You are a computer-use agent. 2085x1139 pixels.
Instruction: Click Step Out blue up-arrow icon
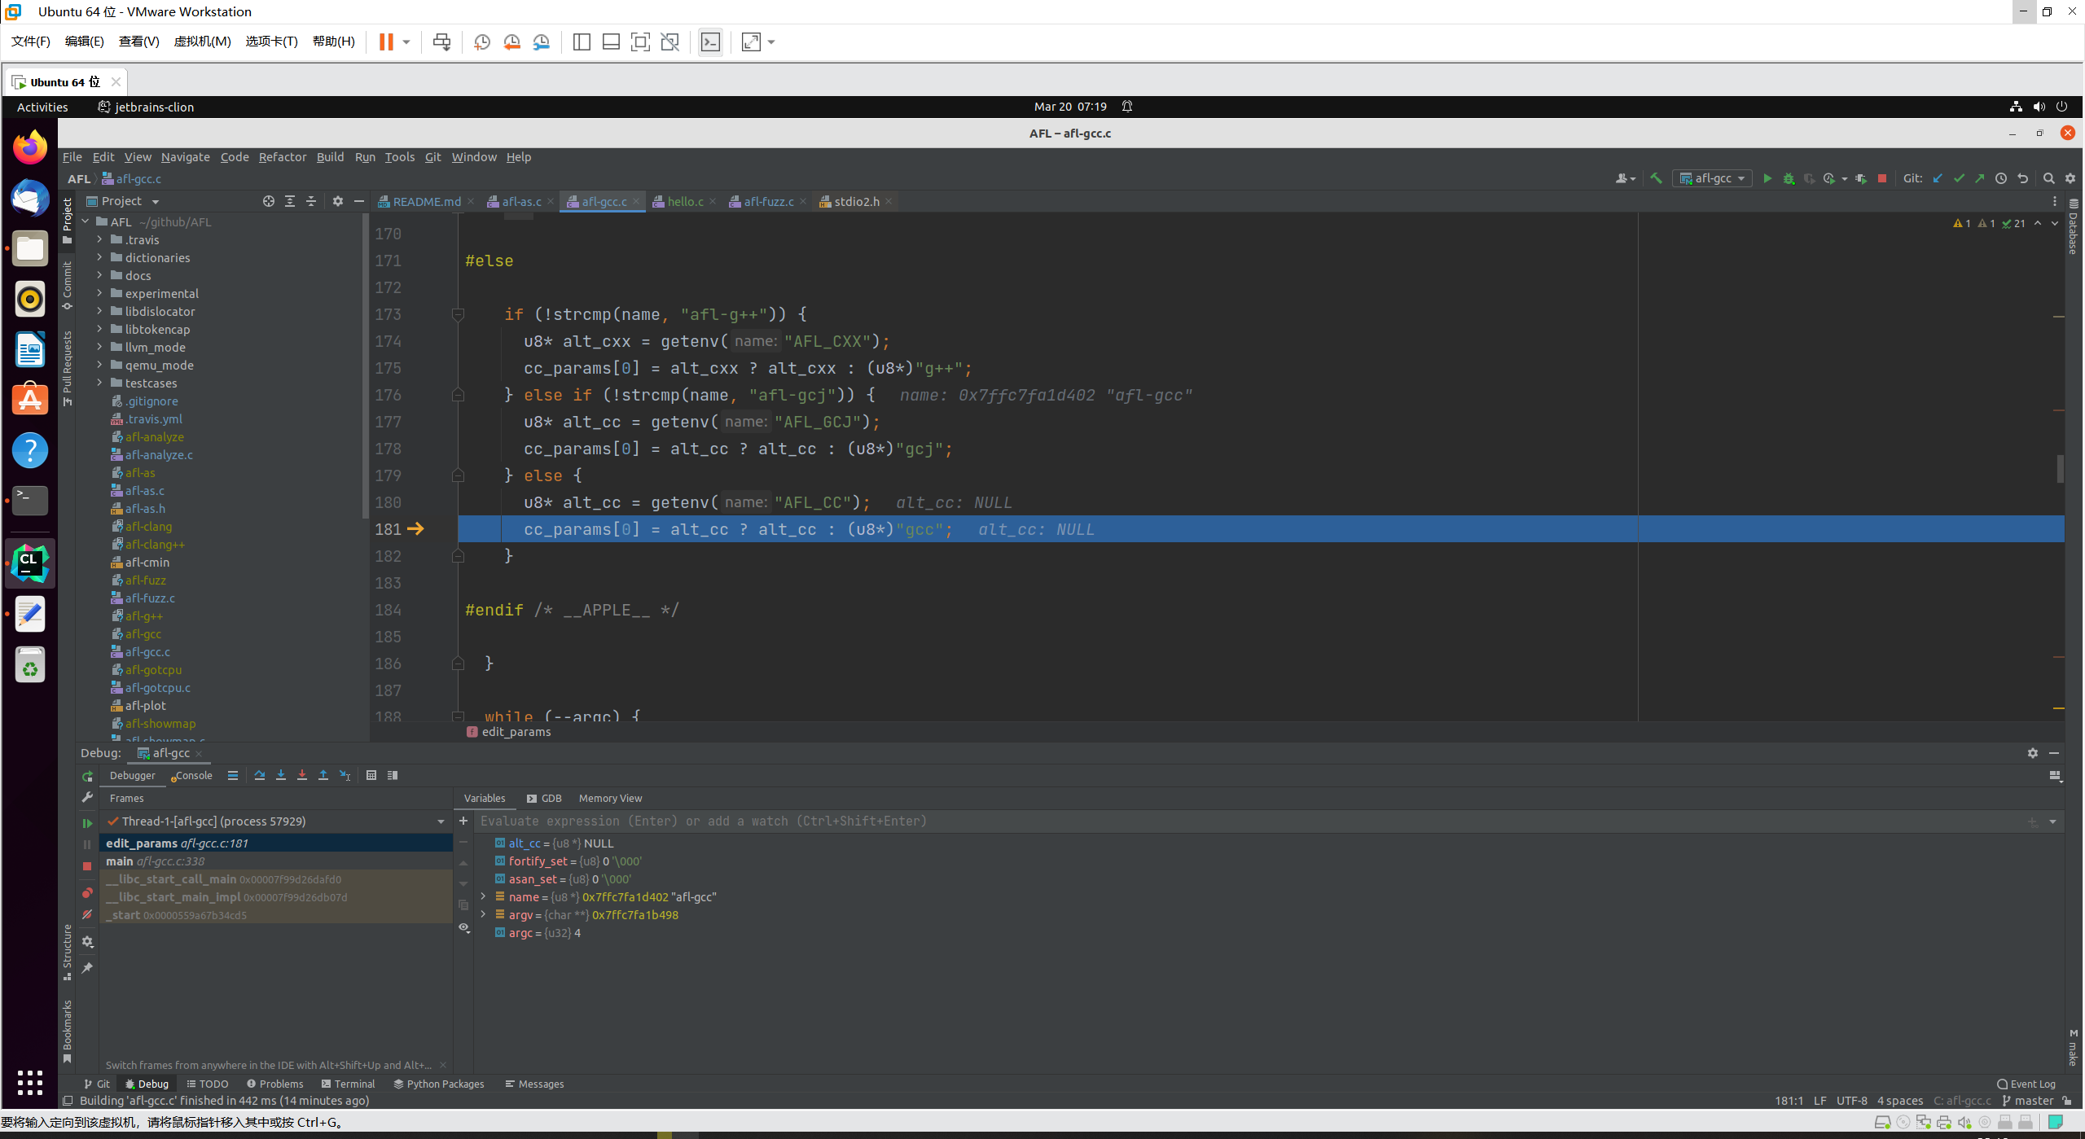coord(323,775)
